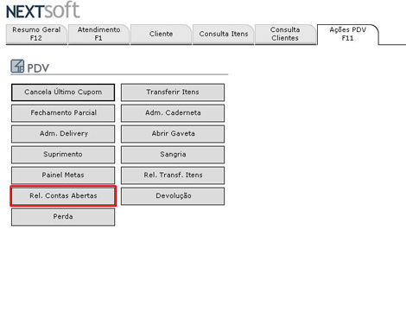Open the Consulta Clientes tab

[285, 34]
